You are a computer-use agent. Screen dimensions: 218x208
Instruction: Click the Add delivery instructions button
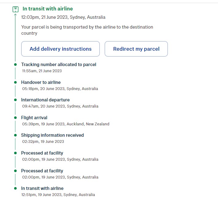click(60, 49)
